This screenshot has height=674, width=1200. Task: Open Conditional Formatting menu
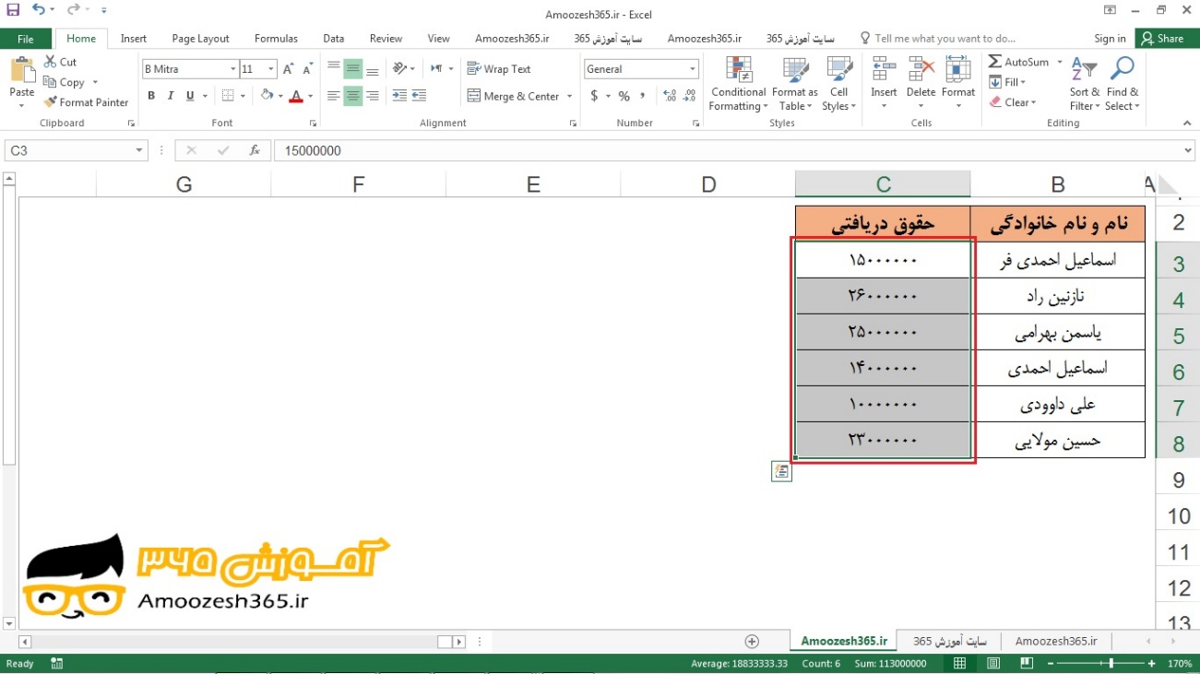click(x=738, y=84)
